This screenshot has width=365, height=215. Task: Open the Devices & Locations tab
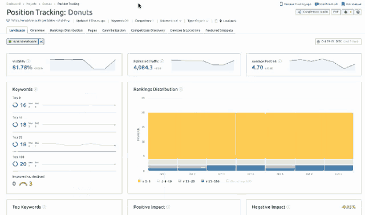pos(185,30)
